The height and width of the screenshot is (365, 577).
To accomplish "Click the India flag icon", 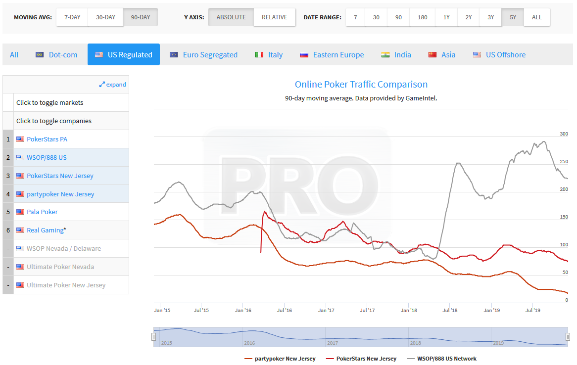I will [x=385, y=55].
